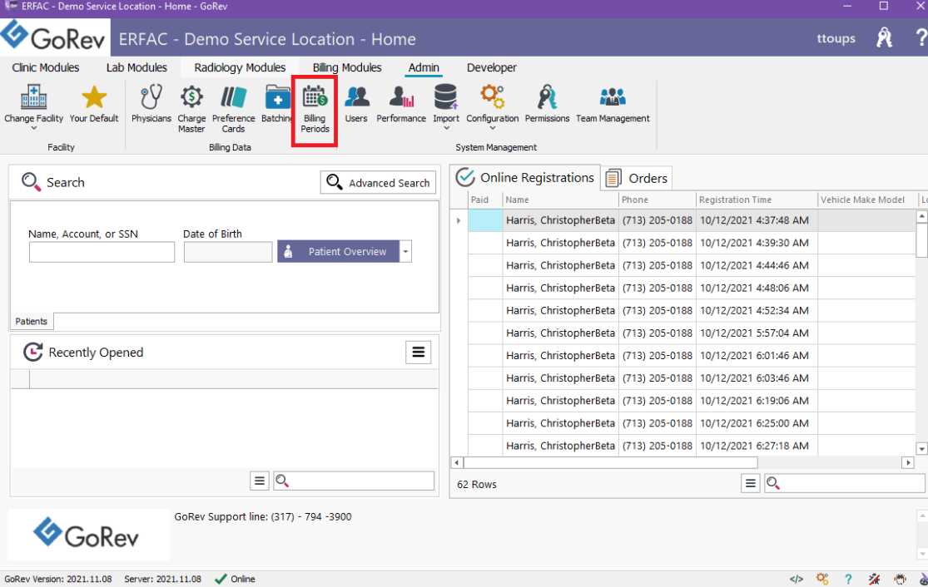This screenshot has width=928, height=587.
Task: Click the status bar help question mark
Action: point(848,579)
